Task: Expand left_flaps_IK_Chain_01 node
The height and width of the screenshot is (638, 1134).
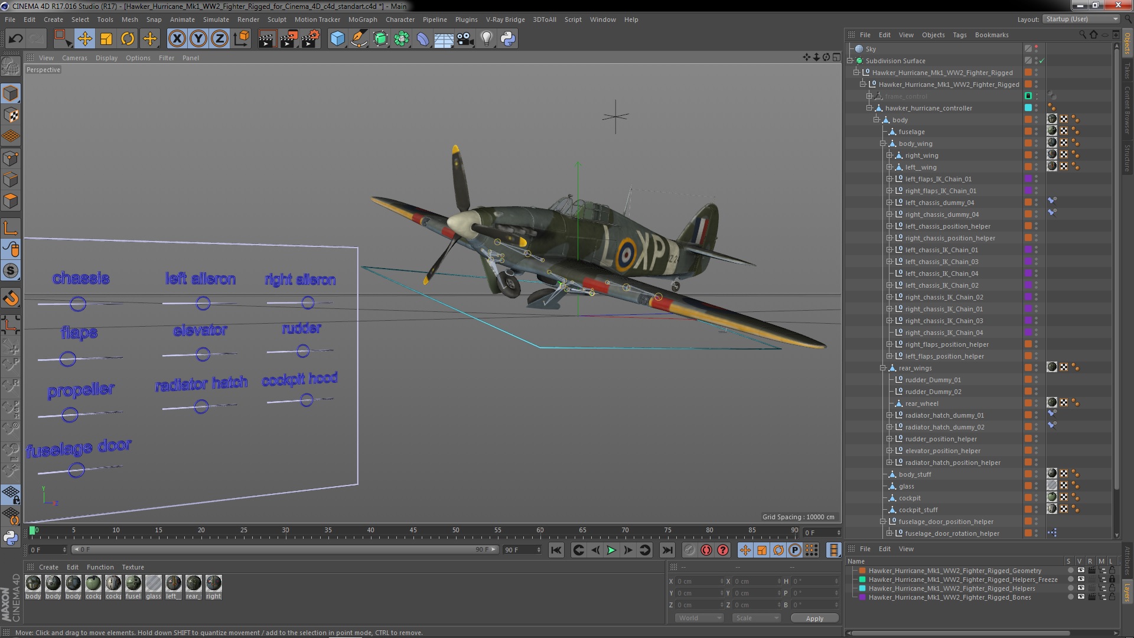Action: (x=889, y=179)
